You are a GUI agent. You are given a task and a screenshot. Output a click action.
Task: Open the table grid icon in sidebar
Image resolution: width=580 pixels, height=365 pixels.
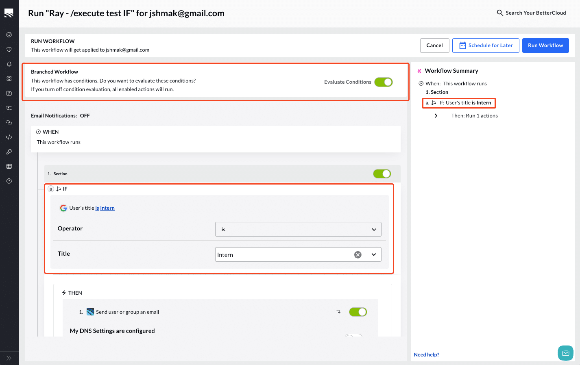coord(9,167)
